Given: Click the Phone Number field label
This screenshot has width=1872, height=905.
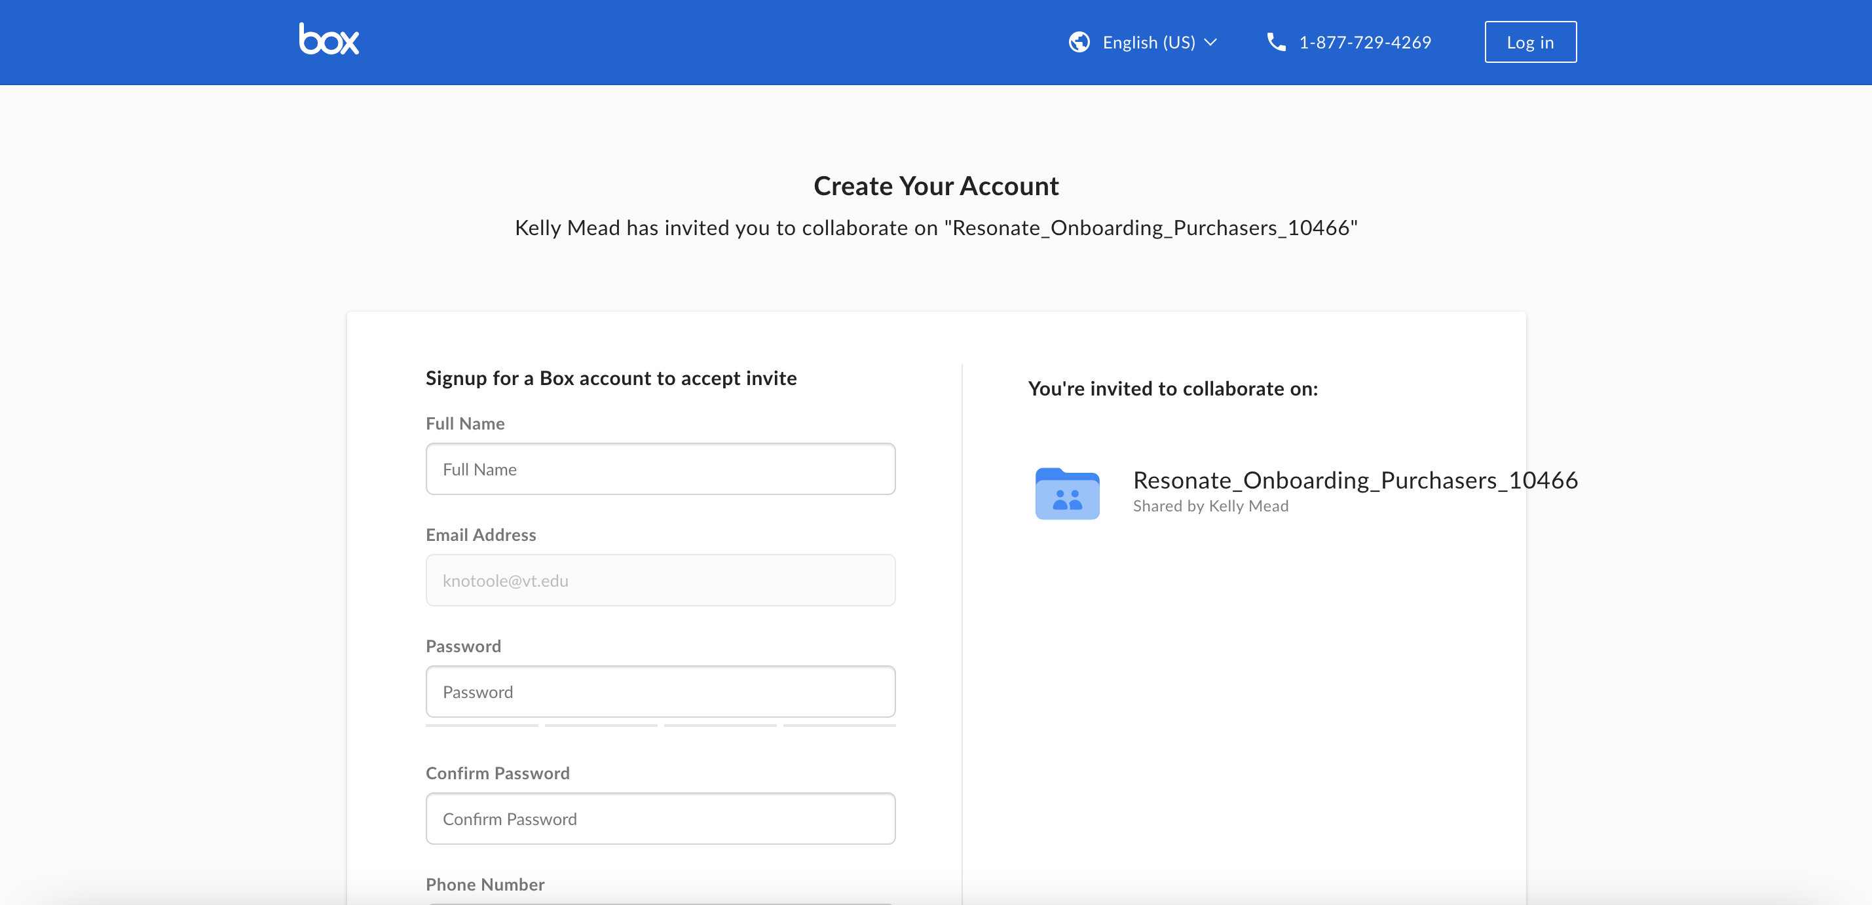Looking at the screenshot, I should (485, 884).
